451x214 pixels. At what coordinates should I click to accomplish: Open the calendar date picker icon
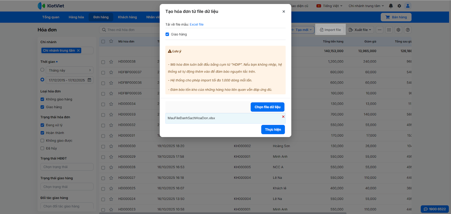coord(89,80)
